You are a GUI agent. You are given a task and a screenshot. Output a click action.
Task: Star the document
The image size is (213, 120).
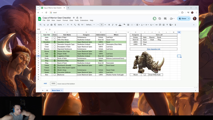tap(74, 18)
